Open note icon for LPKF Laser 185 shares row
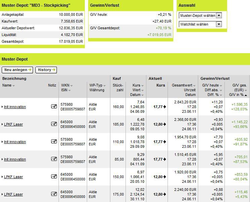250x202 pixels. point(54,124)
